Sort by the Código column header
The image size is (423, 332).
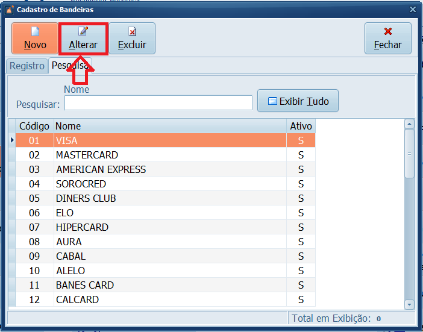(34, 126)
